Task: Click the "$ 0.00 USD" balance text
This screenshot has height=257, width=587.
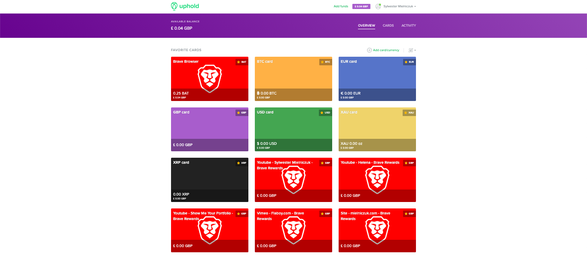Action: coord(267,144)
